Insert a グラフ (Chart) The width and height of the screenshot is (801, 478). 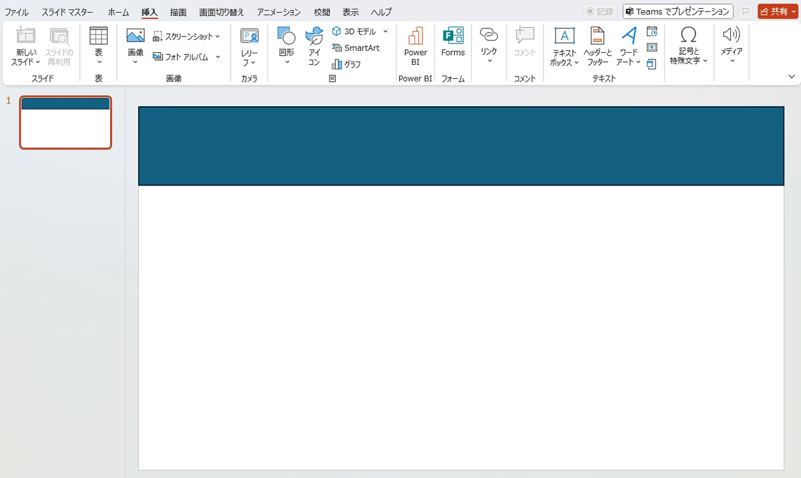click(x=346, y=65)
